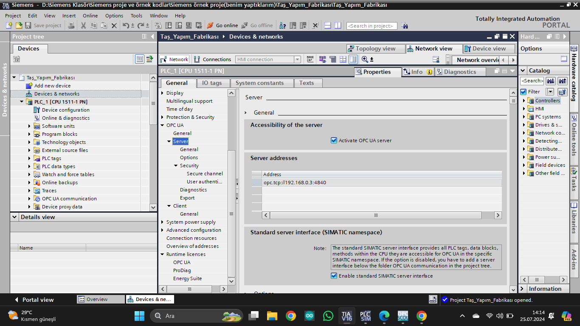
Task: Click the Connections button
Action: (212, 59)
